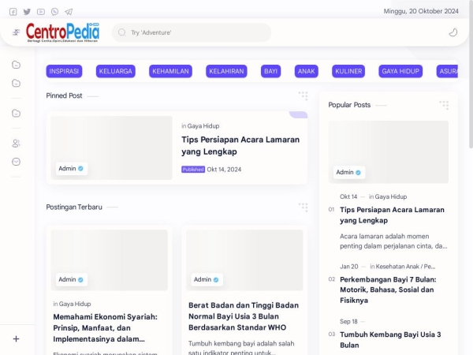The height and width of the screenshot is (355, 473).
Task: Click Gaya Hidup category label in pinned post
Action: pos(203,126)
